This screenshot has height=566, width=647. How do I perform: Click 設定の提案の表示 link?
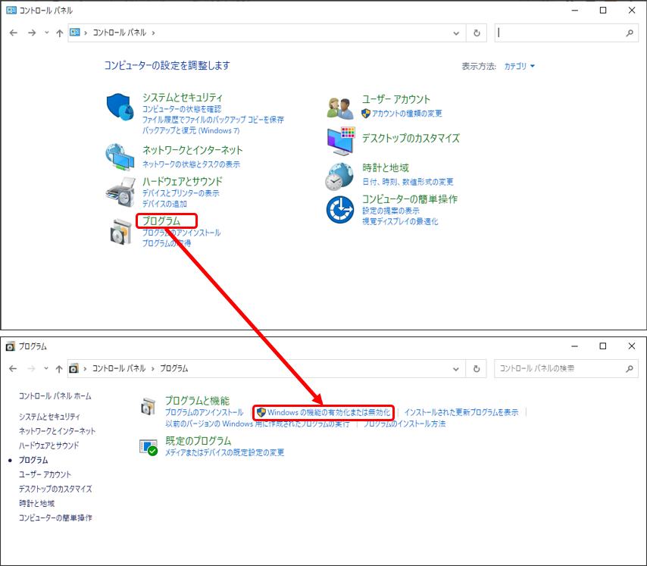tap(391, 211)
